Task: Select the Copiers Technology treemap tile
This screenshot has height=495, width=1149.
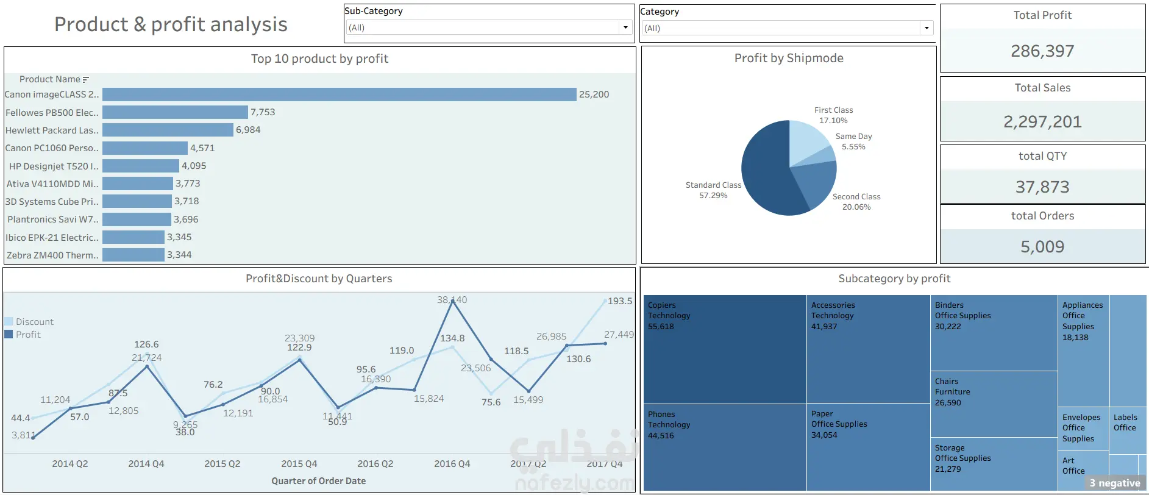Action: click(x=725, y=349)
